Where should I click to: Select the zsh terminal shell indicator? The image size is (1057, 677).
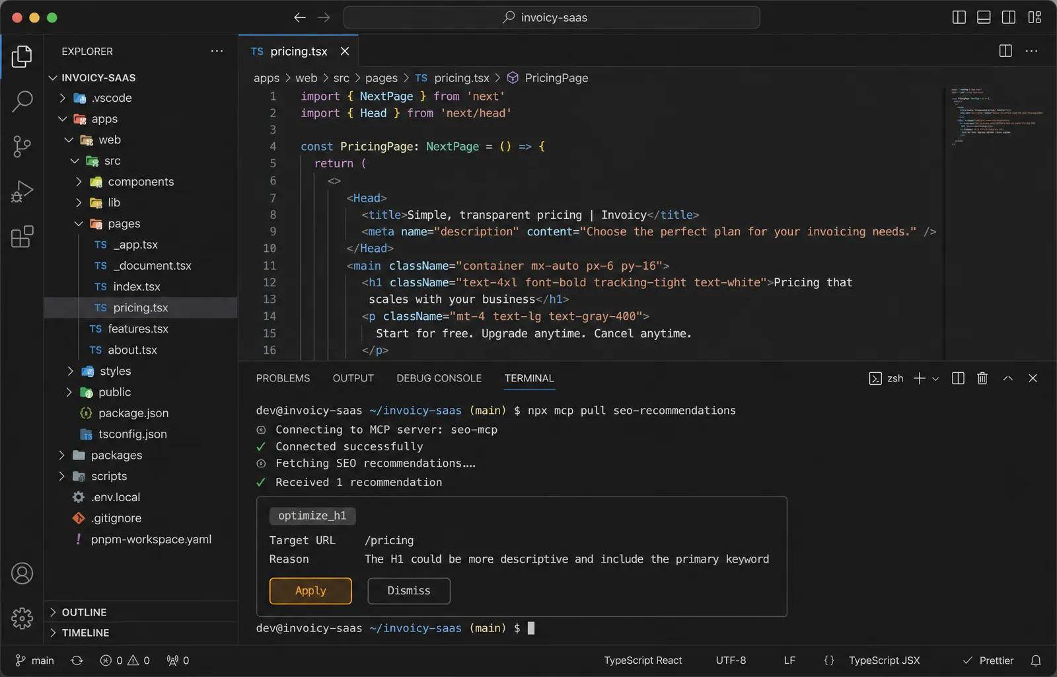[886, 378]
